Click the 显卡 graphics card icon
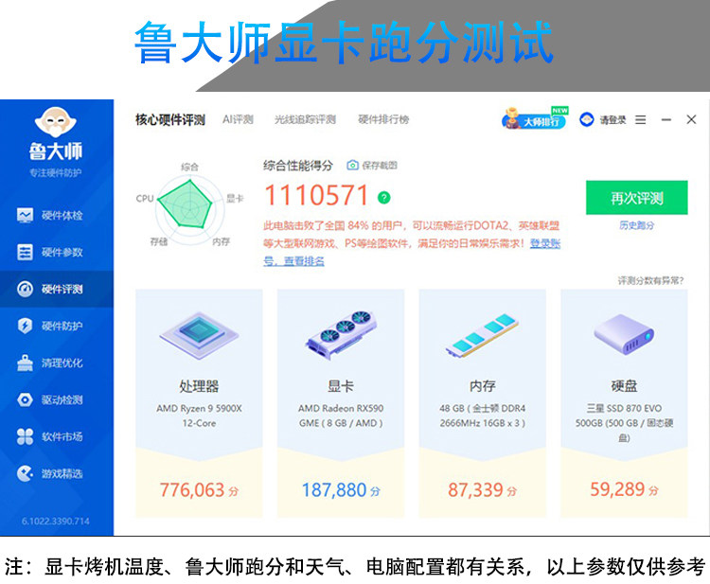Image resolution: width=710 pixels, height=584 pixels. pos(341,335)
